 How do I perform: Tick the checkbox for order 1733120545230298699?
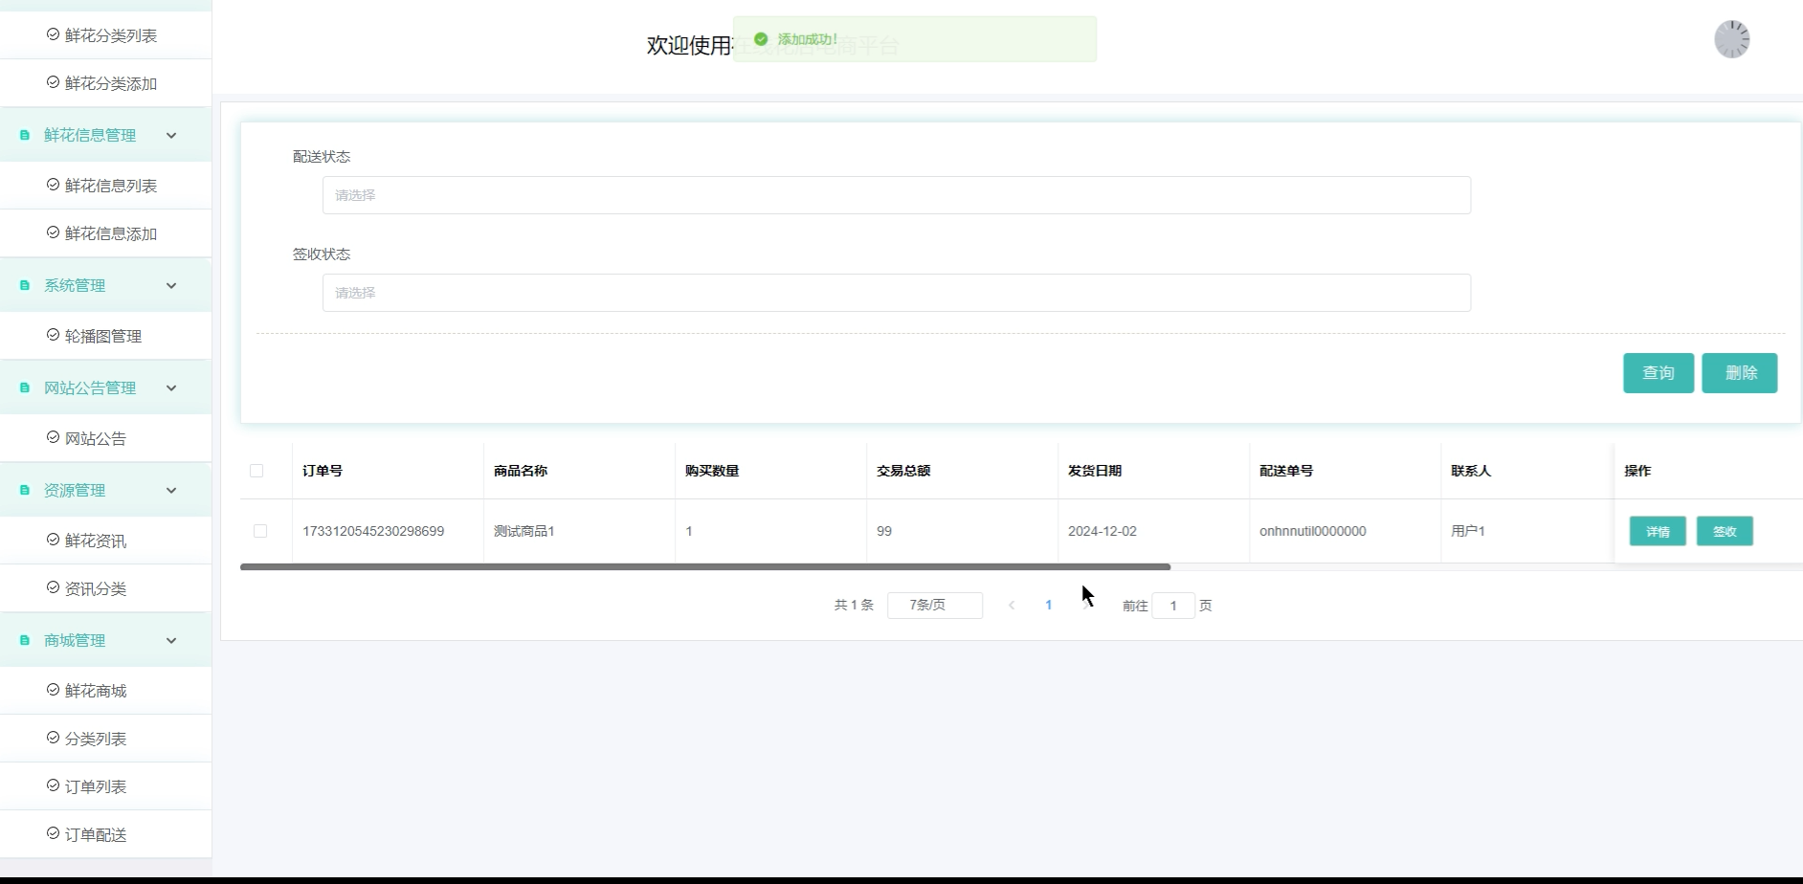[260, 531]
